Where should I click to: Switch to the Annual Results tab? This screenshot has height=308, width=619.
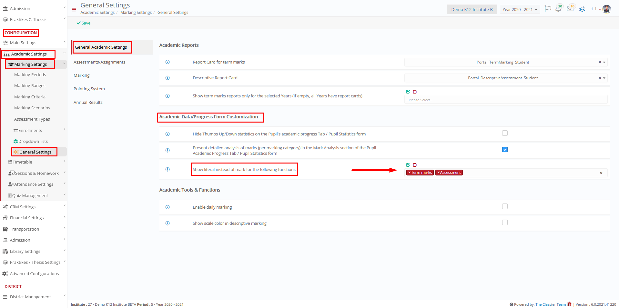point(88,102)
